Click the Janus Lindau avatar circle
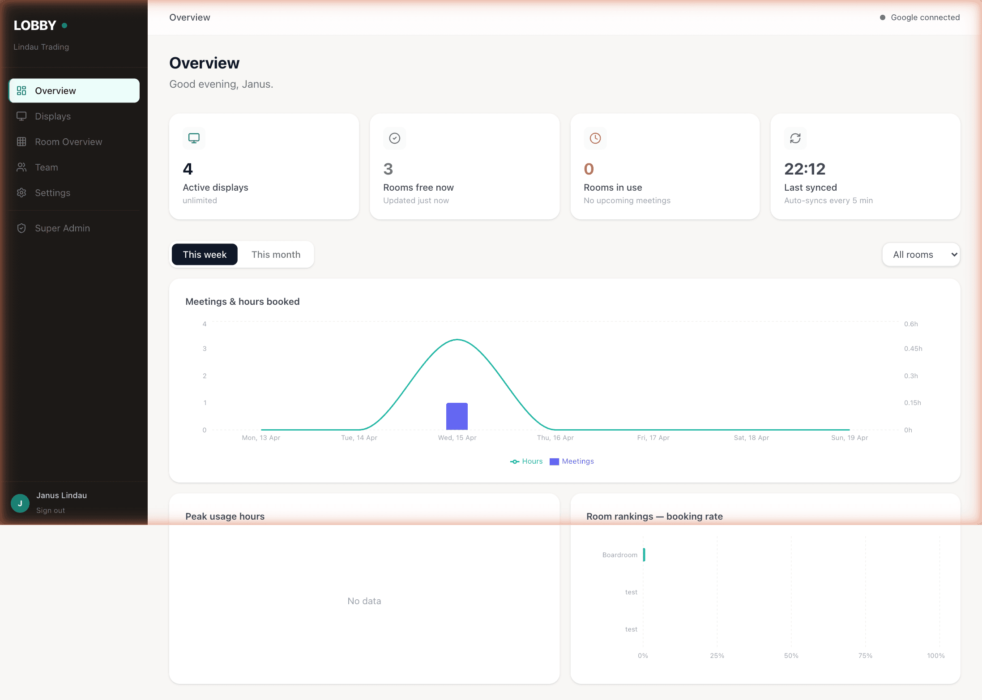 tap(20, 503)
